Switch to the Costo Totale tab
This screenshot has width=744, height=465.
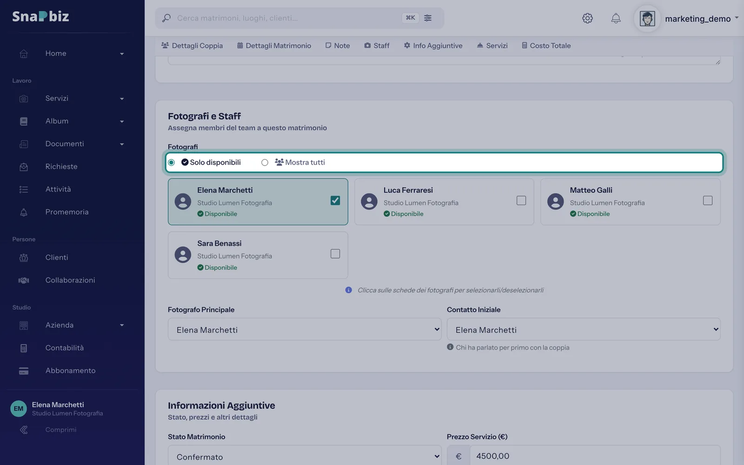546,46
